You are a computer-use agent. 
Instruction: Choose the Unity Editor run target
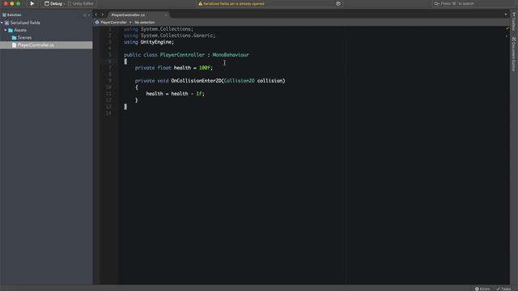coord(81,3)
